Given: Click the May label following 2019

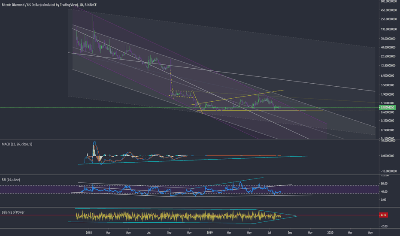Looking at the screenshot, I should 249,233.
